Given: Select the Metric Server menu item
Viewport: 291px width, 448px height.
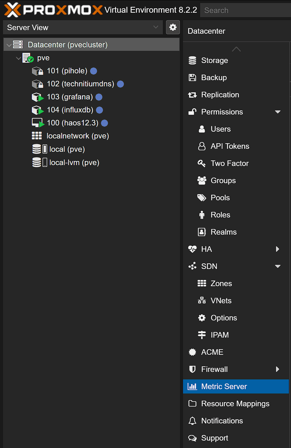Looking at the screenshot, I should 236,386.
